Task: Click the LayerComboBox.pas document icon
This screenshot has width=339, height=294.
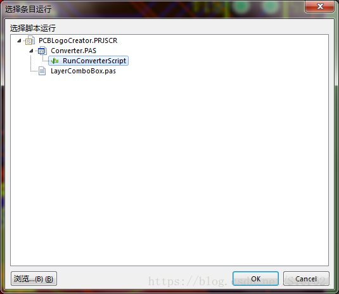Action: [42, 71]
